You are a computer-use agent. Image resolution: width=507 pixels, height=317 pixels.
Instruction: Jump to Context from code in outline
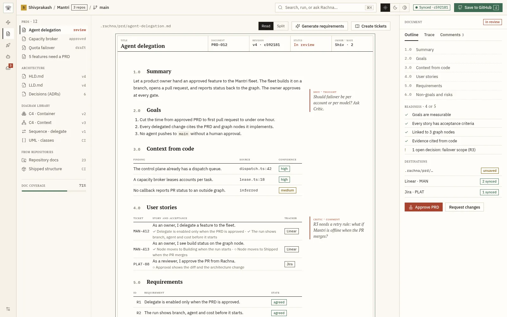tap(453, 68)
